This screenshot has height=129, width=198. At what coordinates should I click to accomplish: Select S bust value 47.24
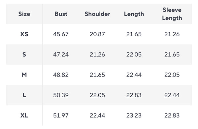click(x=61, y=54)
